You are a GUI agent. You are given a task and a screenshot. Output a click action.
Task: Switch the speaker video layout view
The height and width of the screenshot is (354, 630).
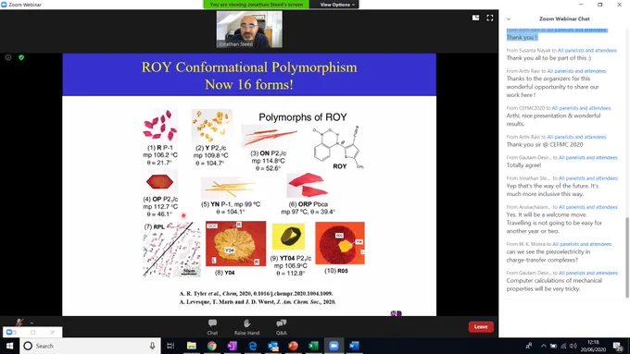click(x=475, y=18)
